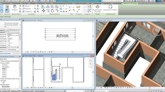Open Соединить join geometry dropdown
This screenshot has width=165, height=92.
(x=33, y=11)
